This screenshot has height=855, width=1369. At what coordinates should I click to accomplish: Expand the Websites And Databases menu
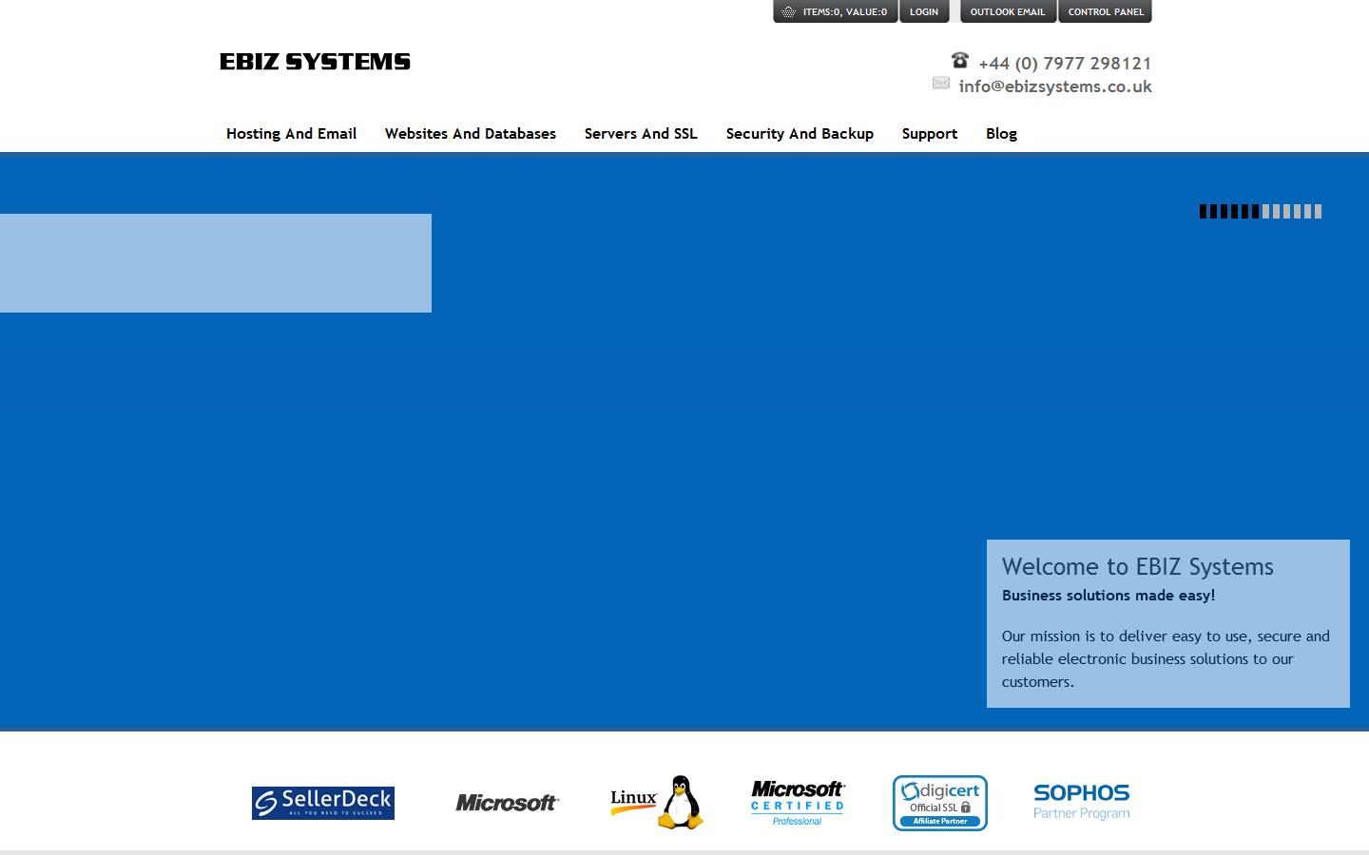tap(470, 134)
